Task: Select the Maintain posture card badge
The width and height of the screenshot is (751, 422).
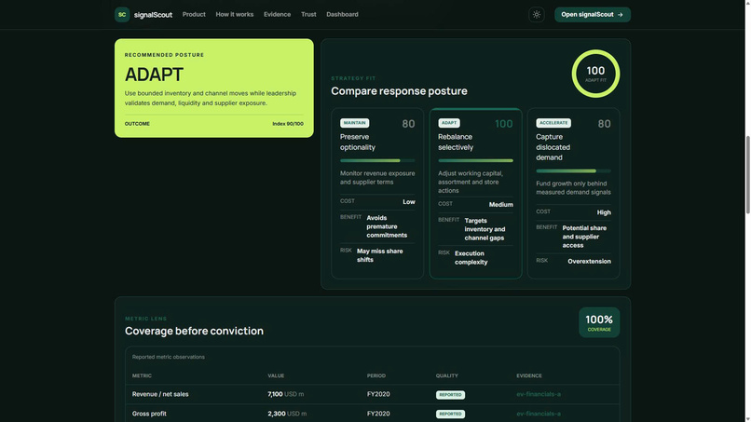Action: tap(354, 123)
